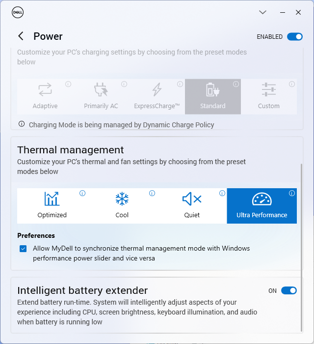Show info for Quiet mode
The image size is (314, 344).
[222, 194]
